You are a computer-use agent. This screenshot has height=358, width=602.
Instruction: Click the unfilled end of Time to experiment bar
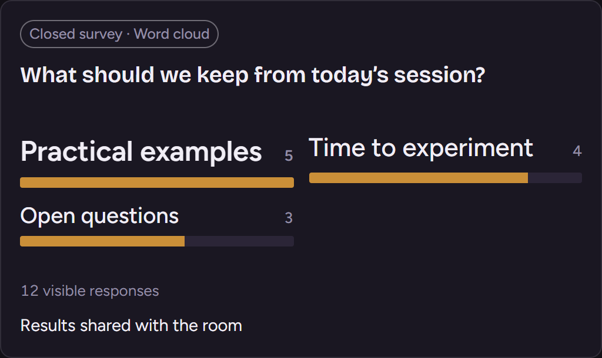click(555, 178)
